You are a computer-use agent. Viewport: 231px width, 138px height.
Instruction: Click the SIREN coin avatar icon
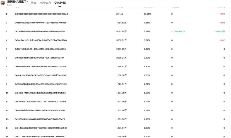3,3
